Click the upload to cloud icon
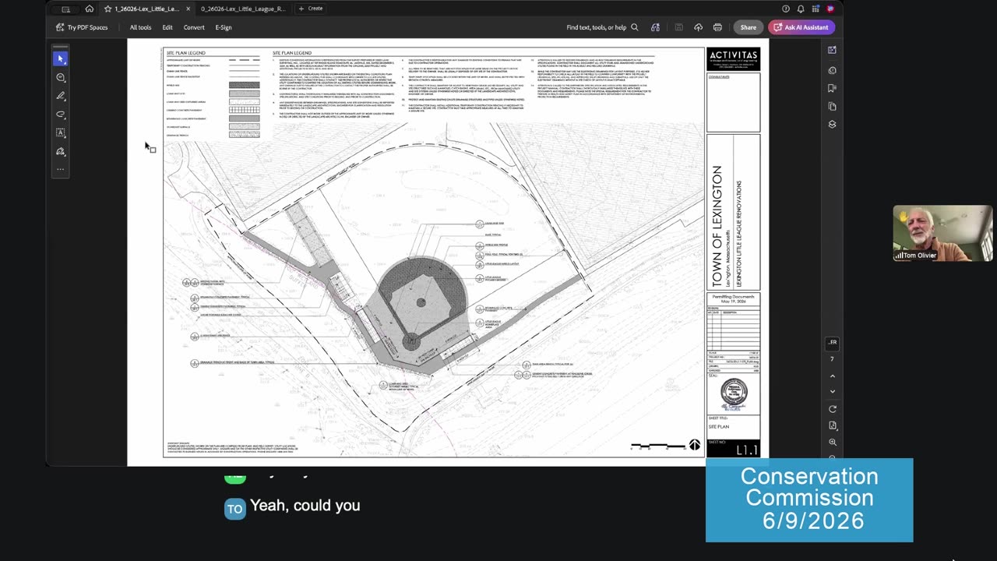The height and width of the screenshot is (561, 997). click(698, 27)
